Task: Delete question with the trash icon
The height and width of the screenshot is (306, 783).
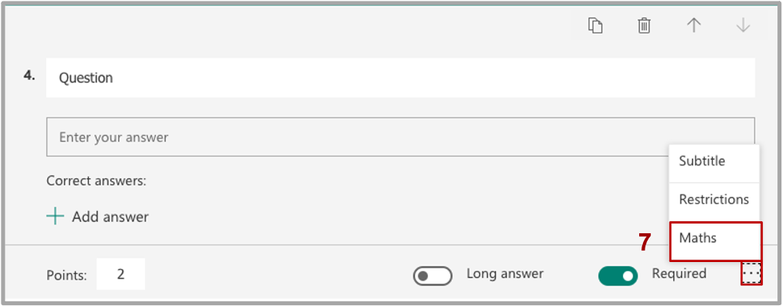Action: click(x=644, y=26)
